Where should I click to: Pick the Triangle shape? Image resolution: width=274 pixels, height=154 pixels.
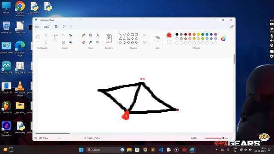124,38
